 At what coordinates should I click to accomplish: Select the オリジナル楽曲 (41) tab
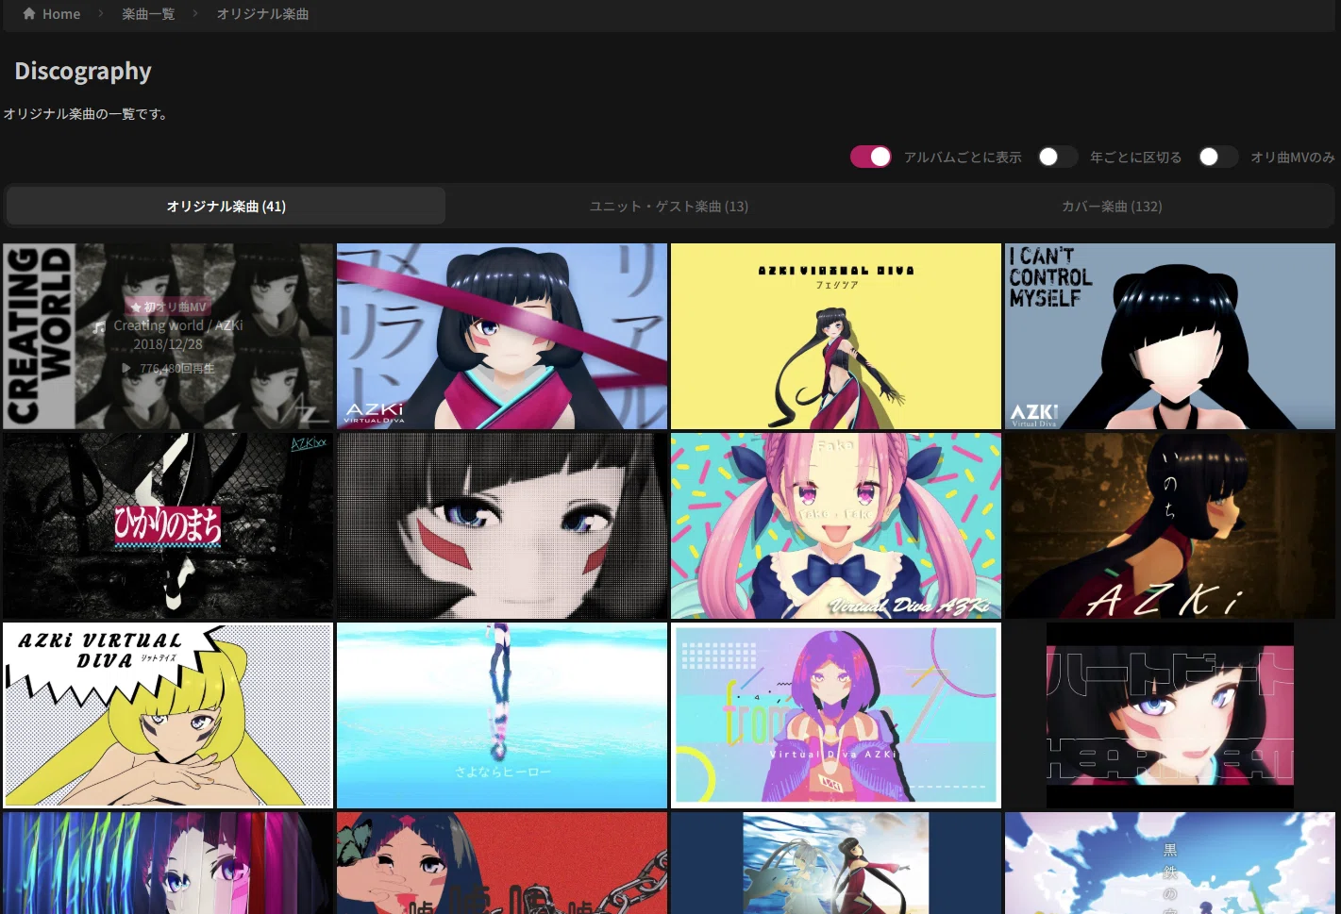(x=226, y=206)
